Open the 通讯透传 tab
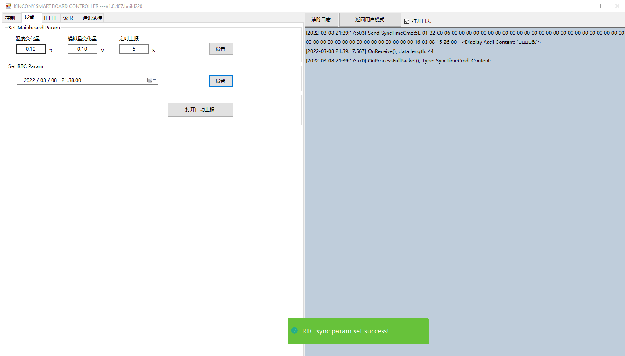The width and height of the screenshot is (625, 356). [92, 18]
